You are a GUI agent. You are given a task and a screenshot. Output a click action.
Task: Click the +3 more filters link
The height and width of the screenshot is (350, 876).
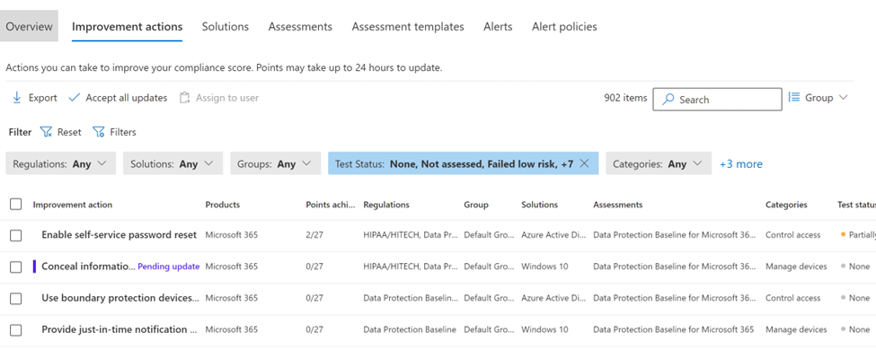pyautogui.click(x=741, y=164)
